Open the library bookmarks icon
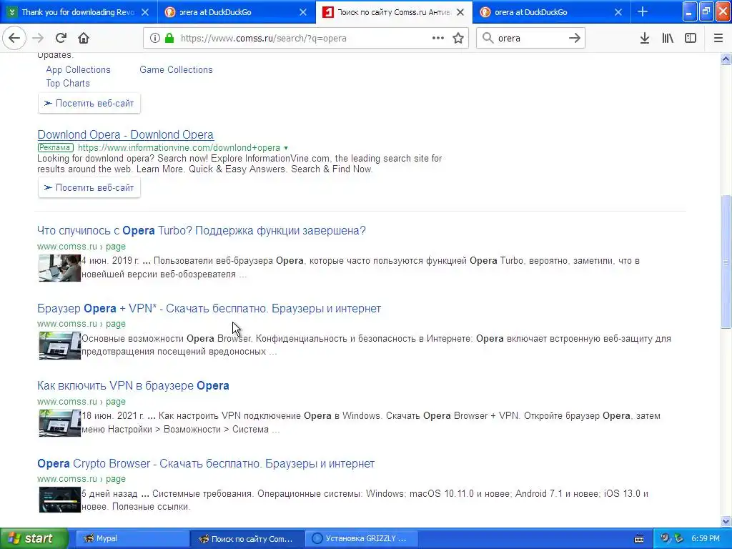This screenshot has width=732, height=549. (x=668, y=39)
